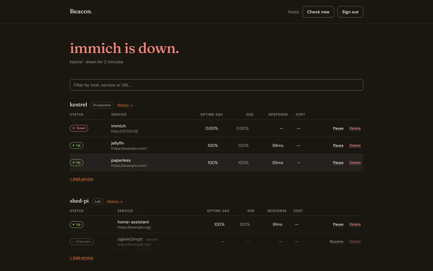Image resolution: width=433 pixels, height=271 pixels.
Task: Click the Unknown status badge for zigbee2mqtt
Action: [x=81, y=242]
